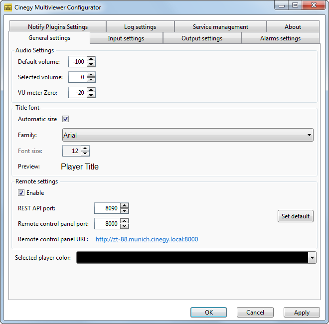Confirm with the OK button
Screen dimensions: 329x324
[208, 312]
